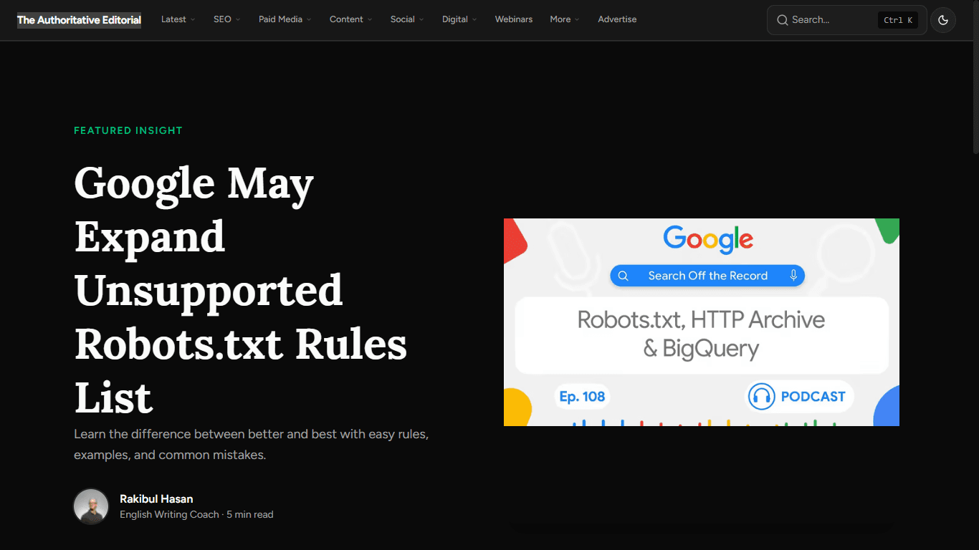This screenshot has height=550, width=979.
Task: Focus the Search input field
Action: (x=847, y=20)
